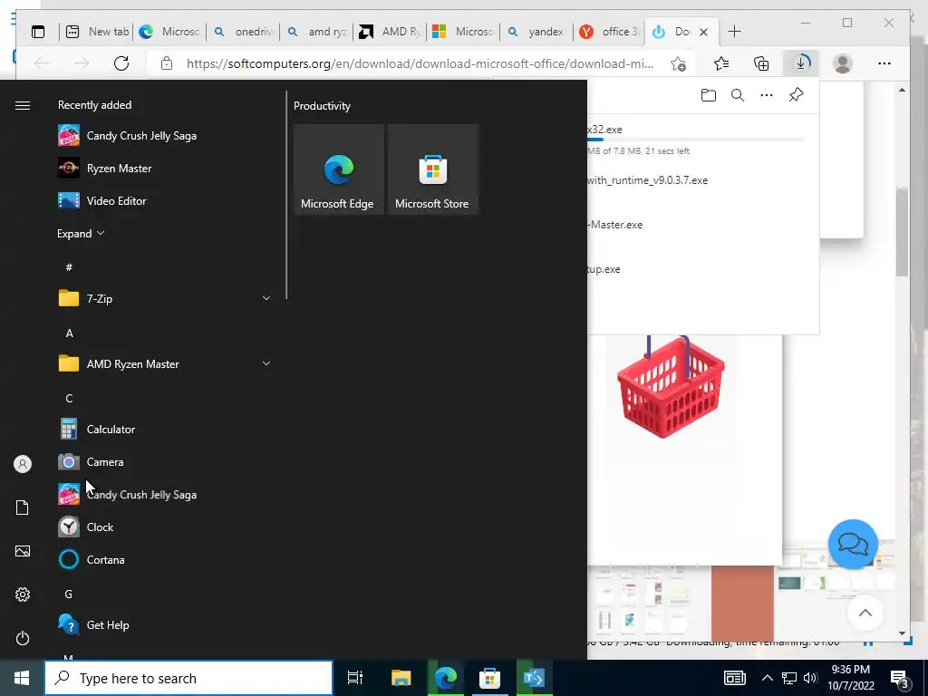Open downloads folder from Downloads panel
This screenshot has width=928, height=696.
click(x=709, y=95)
